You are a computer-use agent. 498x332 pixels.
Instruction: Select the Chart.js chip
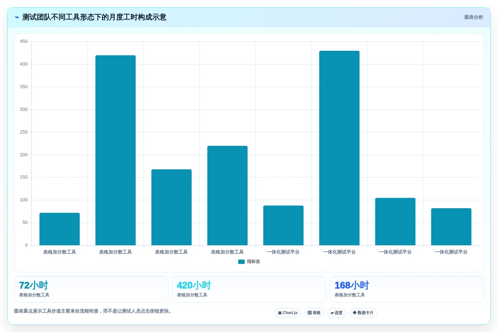point(288,313)
